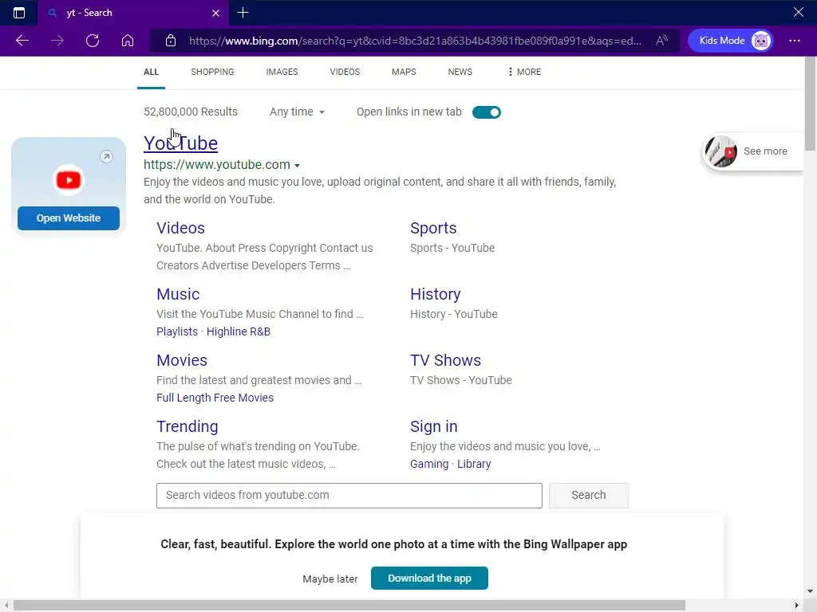The height and width of the screenshot is (612, 817).
Task: Go to the home page
Action: click(128, 41)
